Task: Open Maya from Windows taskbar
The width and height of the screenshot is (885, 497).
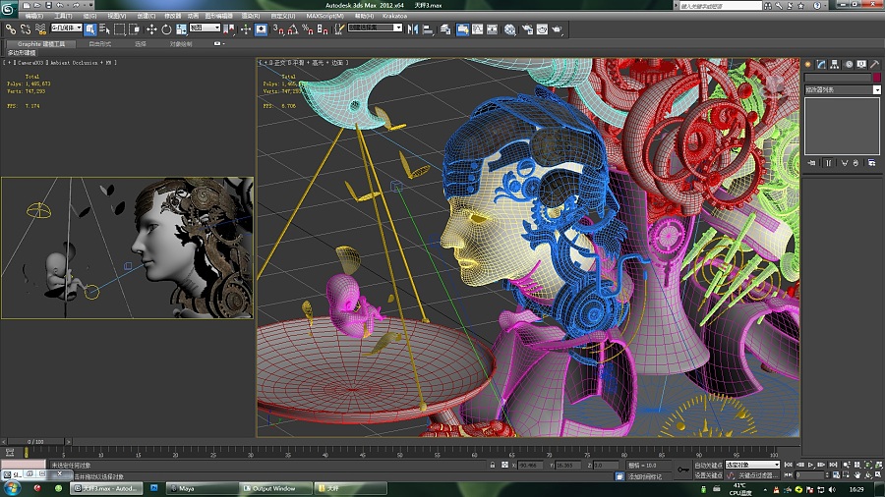Action: pos(202,488)
